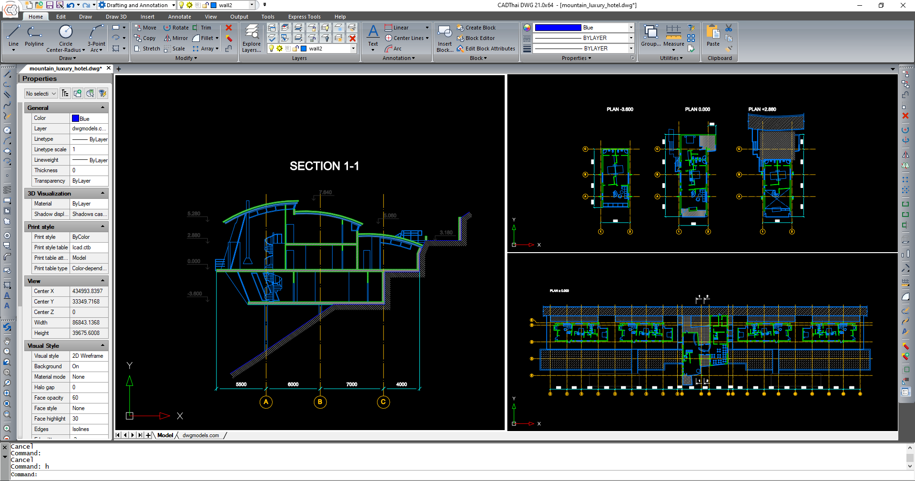Click the Linetype scale value field
915x481 pixels.
click(x=89, y=149)
